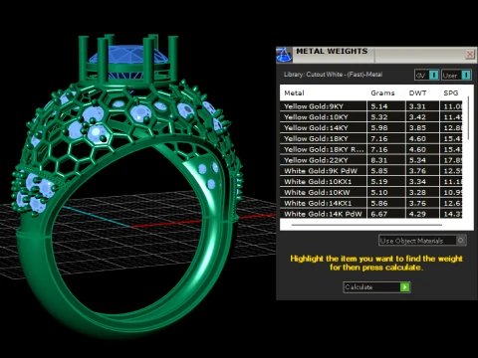This screenshot has height=358, width=478.
Task: Click the Library: Cutout White label
Action: click(x=334, y=75)
